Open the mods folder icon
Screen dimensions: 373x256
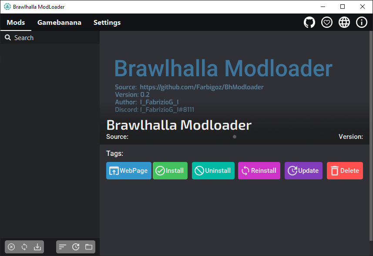[x=89, y=247]
